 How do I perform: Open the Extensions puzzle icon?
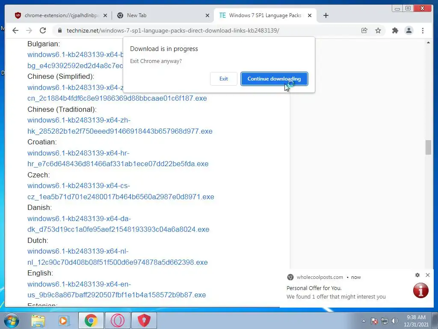pos(395,30)
